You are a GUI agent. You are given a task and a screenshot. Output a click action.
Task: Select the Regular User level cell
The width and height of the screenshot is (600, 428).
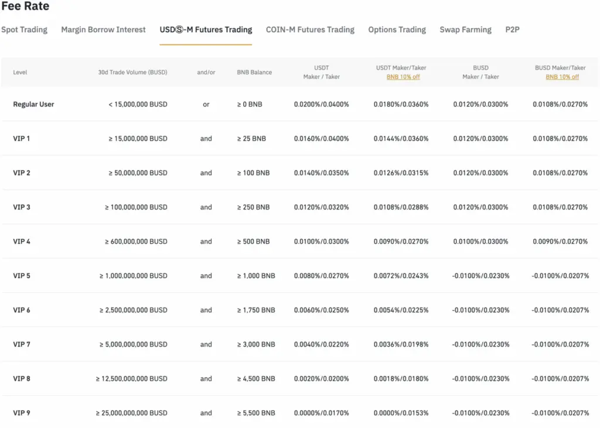(x=33, y=104)
